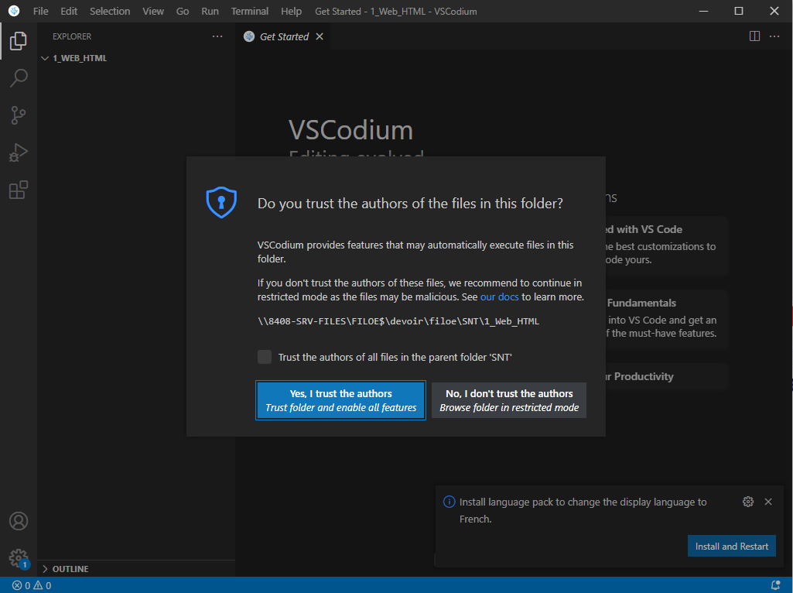Open the Accounts menu icon

pyautogui.click(x=19, y=521)
